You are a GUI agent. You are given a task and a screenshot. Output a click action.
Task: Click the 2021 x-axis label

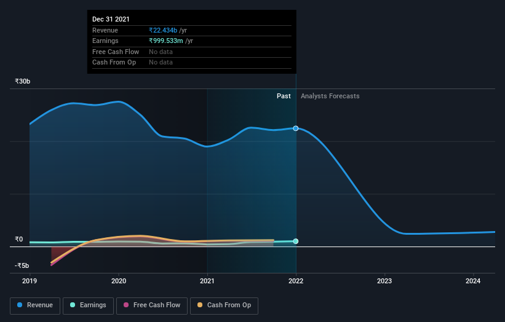pyautogui.click(x=207, y=281)
